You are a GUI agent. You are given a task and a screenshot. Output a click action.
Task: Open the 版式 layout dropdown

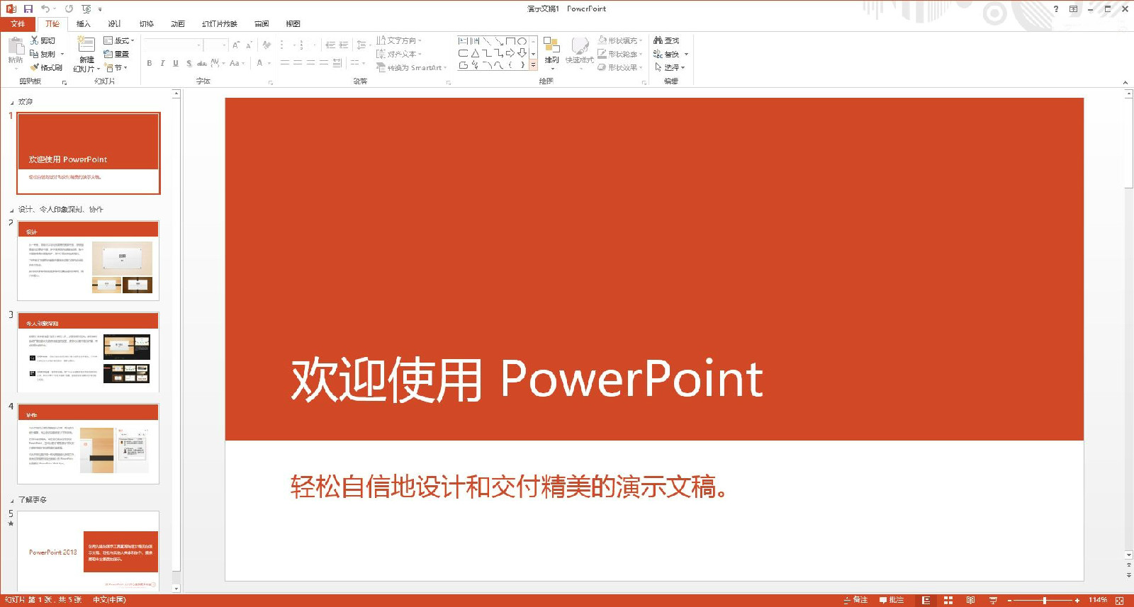[118, 40]
